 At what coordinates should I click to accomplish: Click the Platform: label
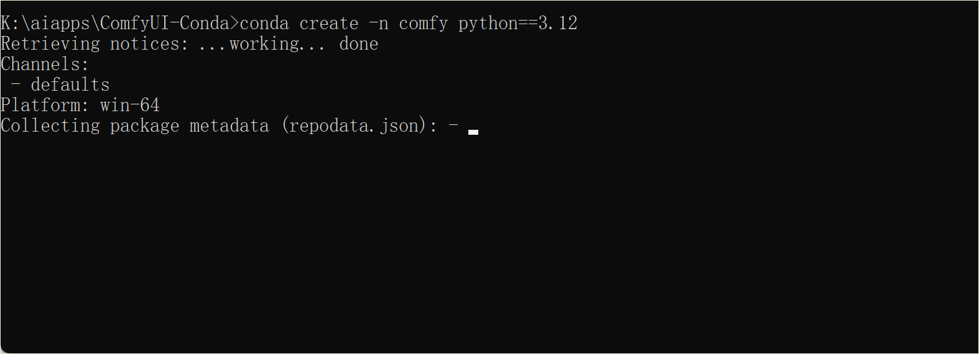pos(45,106)
